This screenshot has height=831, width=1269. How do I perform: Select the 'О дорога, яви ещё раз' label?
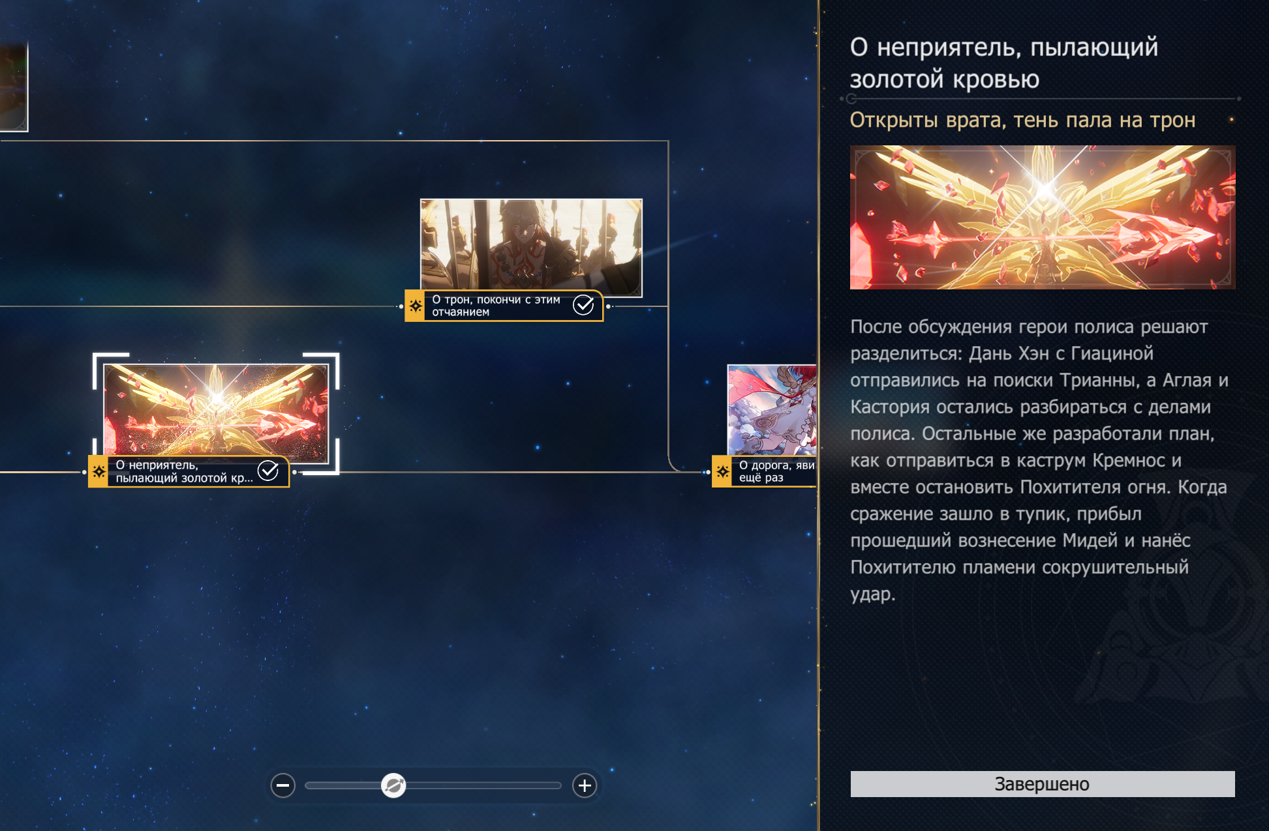[x=776, y=471]
